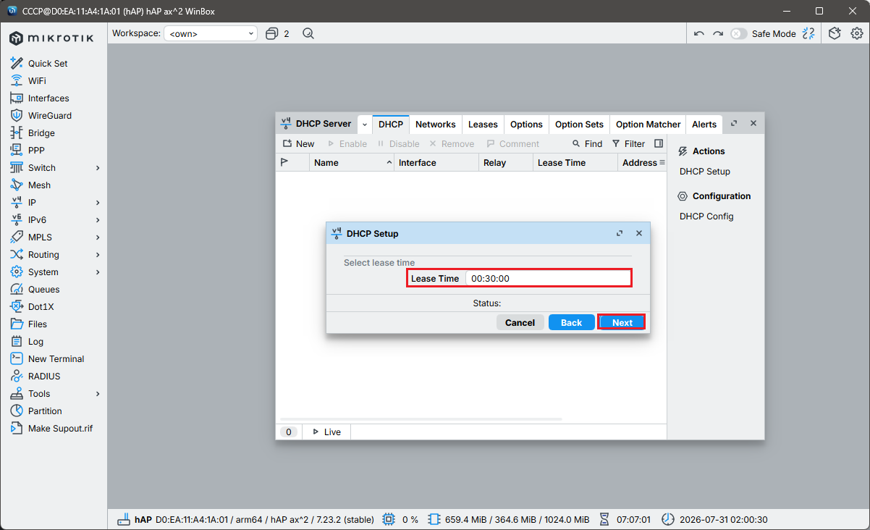Image resolution: width=870 pixels, height=530 pixels.
Task: Pop out the DHCP Setup dialog
Action: [x=620, y=233]
